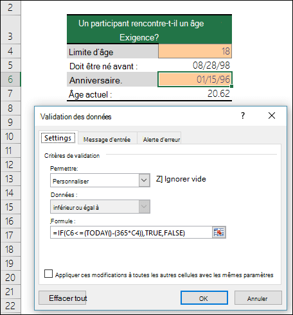Select row header 12
Image resolution: width=293 pixels, height=315 pixels.
point(10,165)
